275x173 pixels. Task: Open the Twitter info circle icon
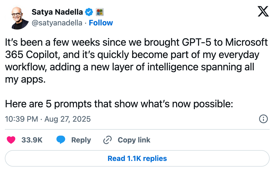[264, 119]
